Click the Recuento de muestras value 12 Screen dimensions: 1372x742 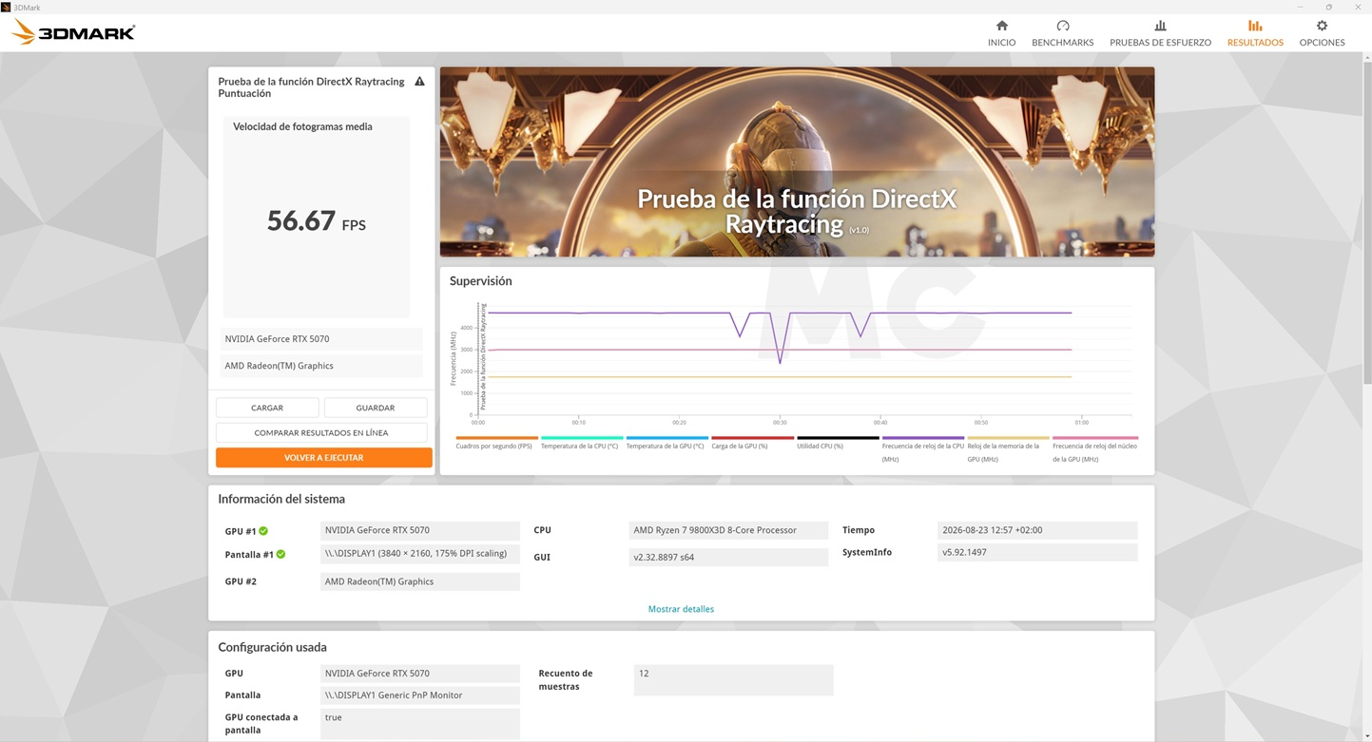coord(733,680)
